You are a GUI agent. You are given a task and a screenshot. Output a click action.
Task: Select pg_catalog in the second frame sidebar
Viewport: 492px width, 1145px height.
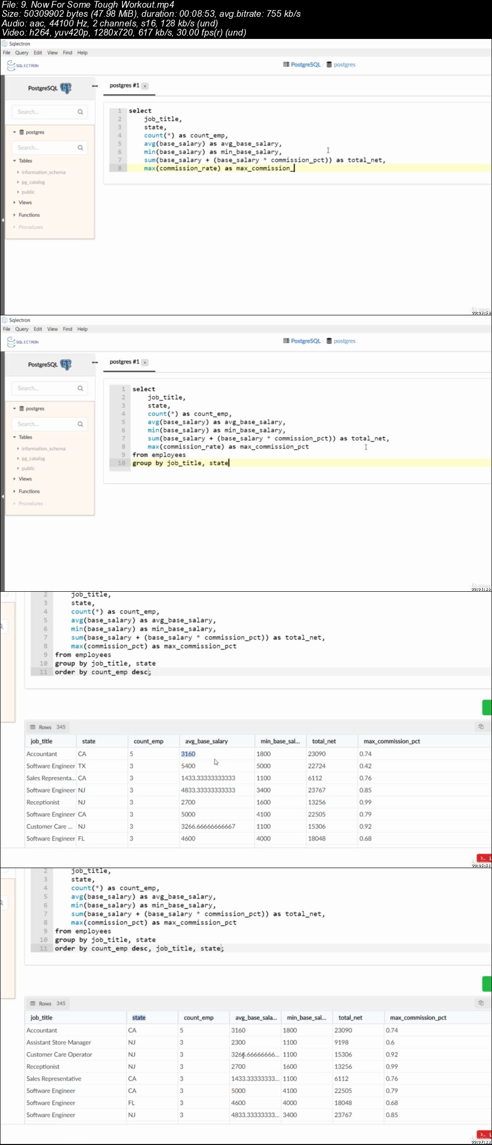[33, 459]
